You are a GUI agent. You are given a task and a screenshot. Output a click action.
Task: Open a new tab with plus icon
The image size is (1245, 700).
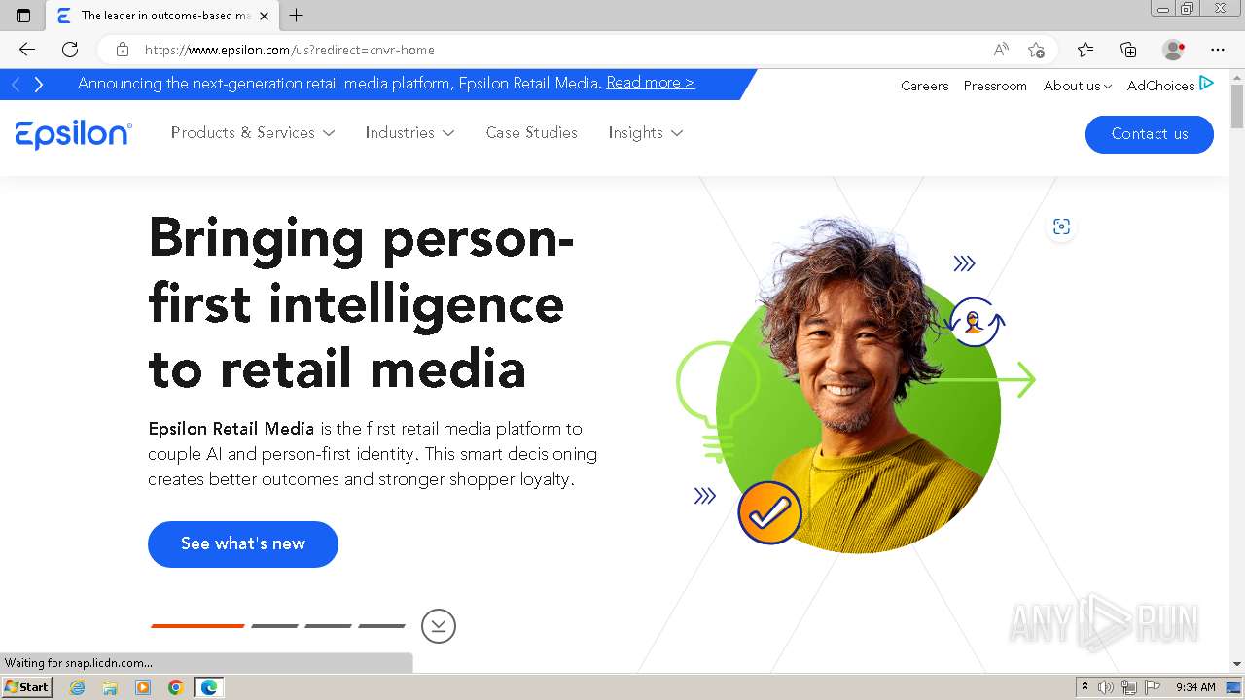coord(297,16)
